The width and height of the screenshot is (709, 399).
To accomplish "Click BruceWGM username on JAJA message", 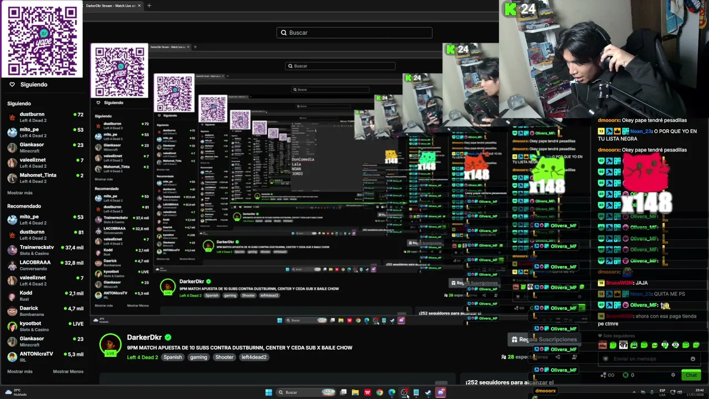I will tap(620, 283).
